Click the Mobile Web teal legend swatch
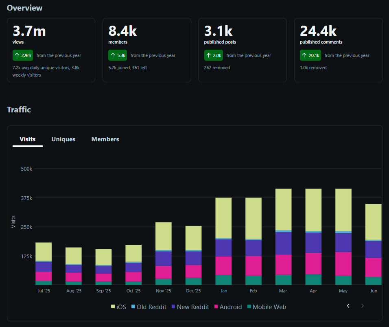The image size is (389, 327). point(249,307)
